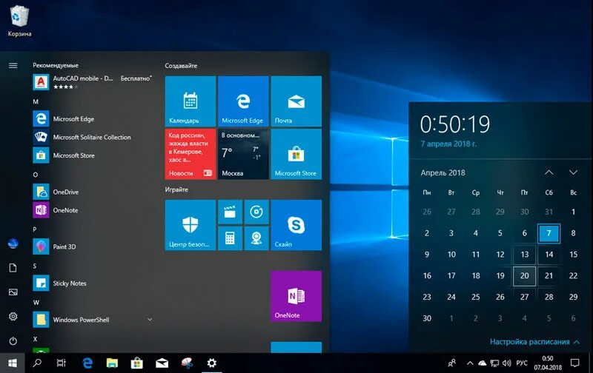Collapse Настройка расписания agenda section
Screen dimensions: 593x373
(x=534, y=342)
